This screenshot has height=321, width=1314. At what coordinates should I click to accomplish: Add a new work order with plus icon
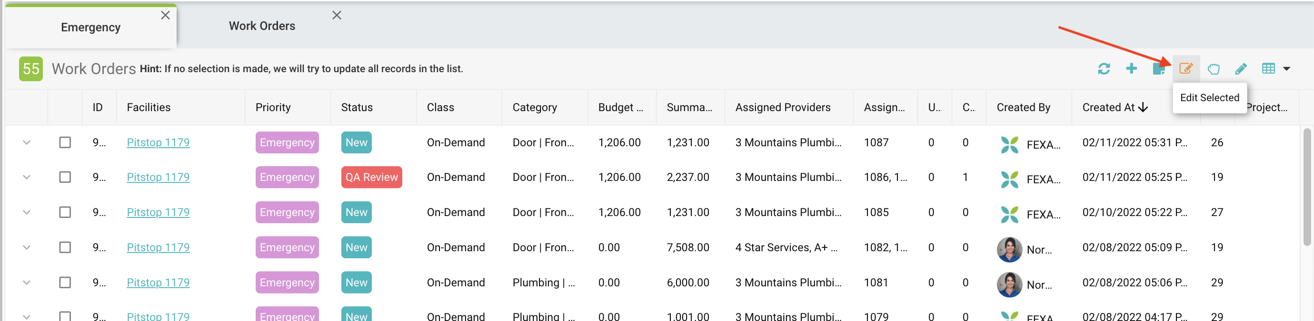pyautogui.click(x=1131, y=68)
